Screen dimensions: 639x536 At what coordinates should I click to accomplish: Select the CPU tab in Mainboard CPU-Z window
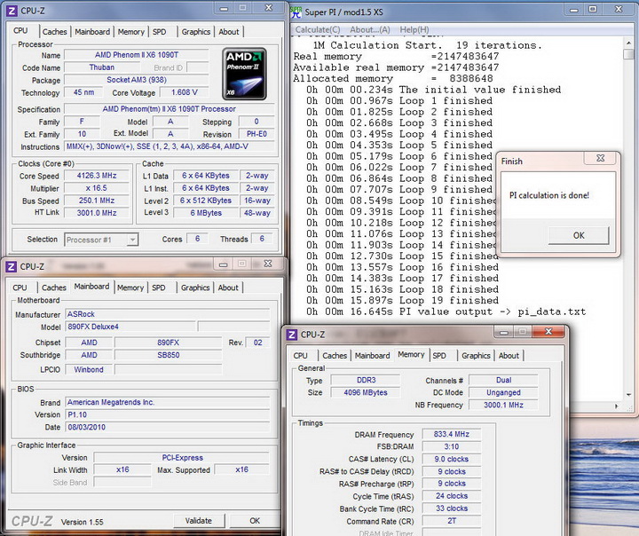pyautogui.click(x=20, y=288)
